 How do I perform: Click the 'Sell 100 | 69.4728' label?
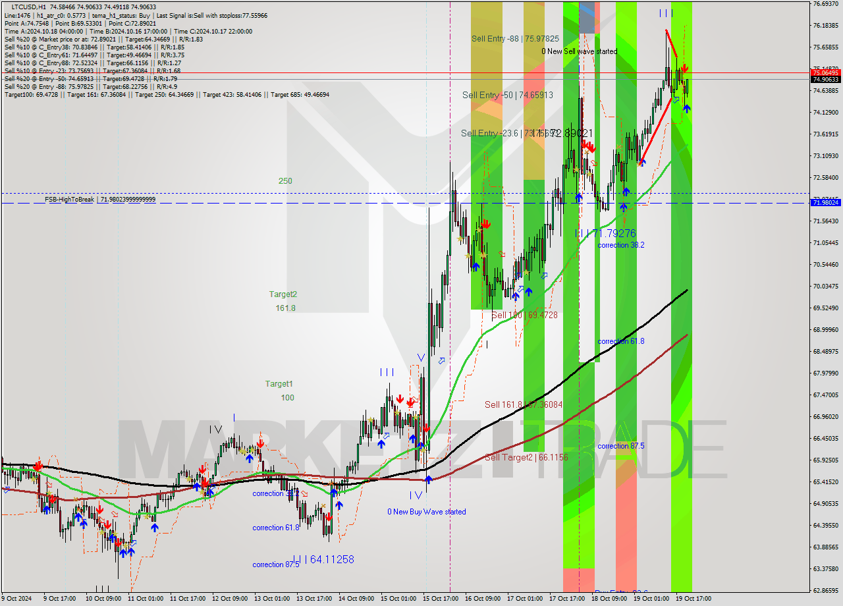point(524,316)
